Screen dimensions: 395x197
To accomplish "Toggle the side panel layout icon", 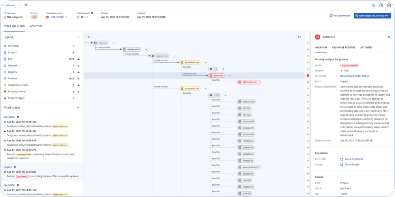I will point(89,37).
